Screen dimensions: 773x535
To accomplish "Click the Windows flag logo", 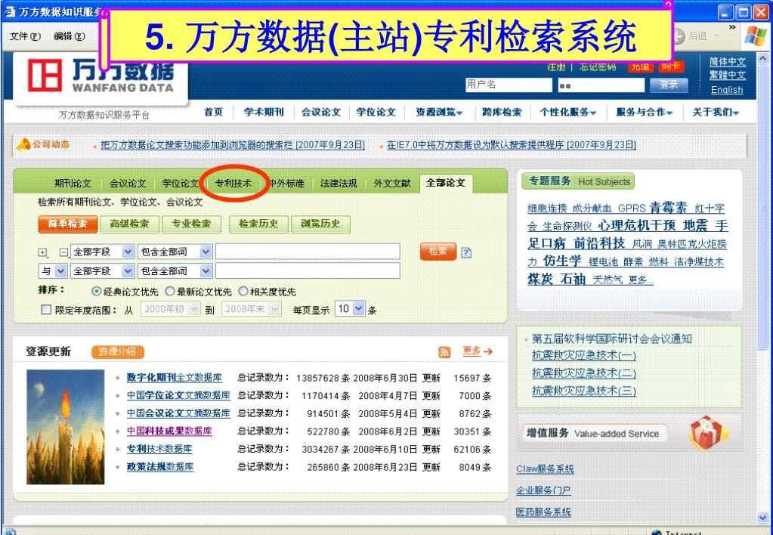I will point(756,36).
